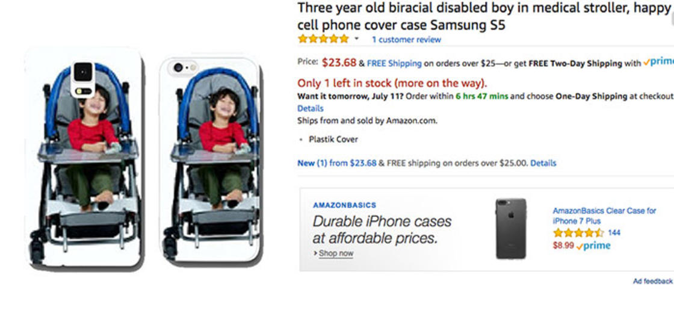This screenshot has width=674, height=310.
Task: Click the "Ad feedback" link
Action: coord(652,281)
